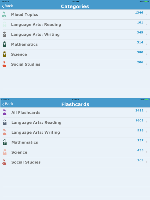
Task: Go Back from the Flashcards screen
Action: [8, 104]
